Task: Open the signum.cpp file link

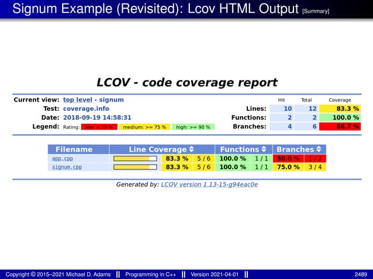Action: (x=67, y=167)
